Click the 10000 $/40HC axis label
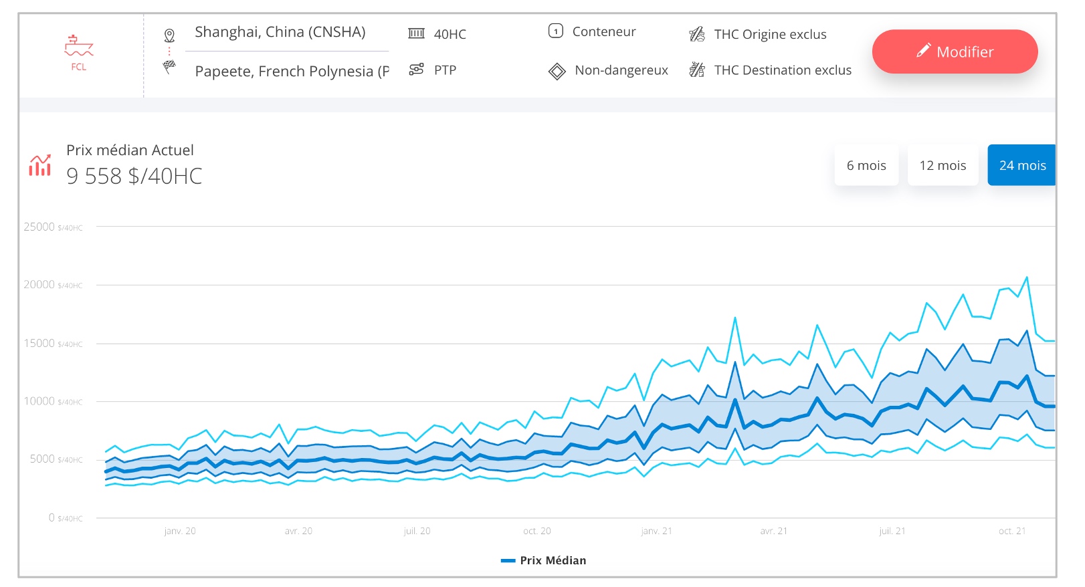The width and height of the screenshot is (1085, 587). tap(53, 401)
